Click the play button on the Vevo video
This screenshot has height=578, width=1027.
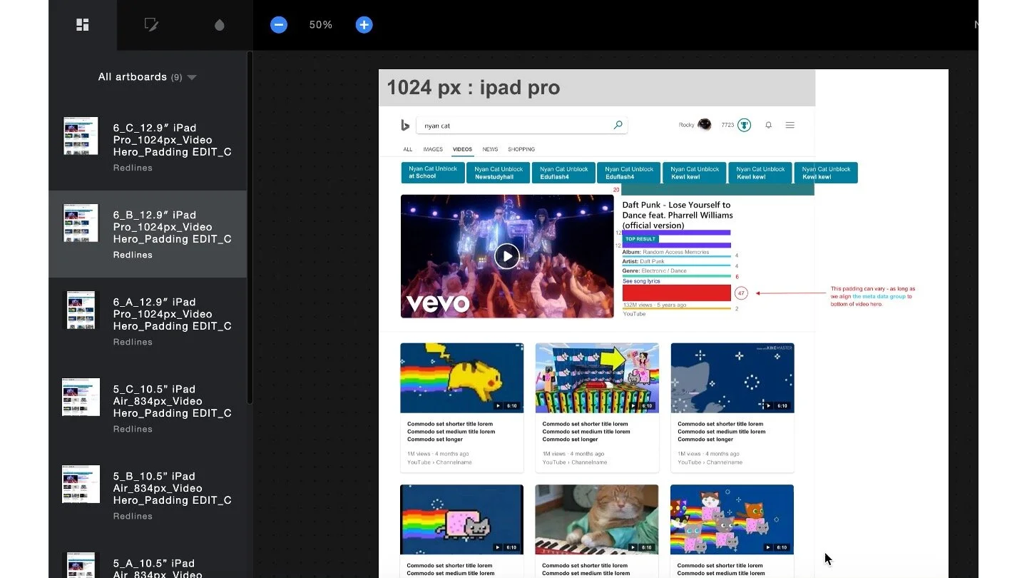click(507, 256)
